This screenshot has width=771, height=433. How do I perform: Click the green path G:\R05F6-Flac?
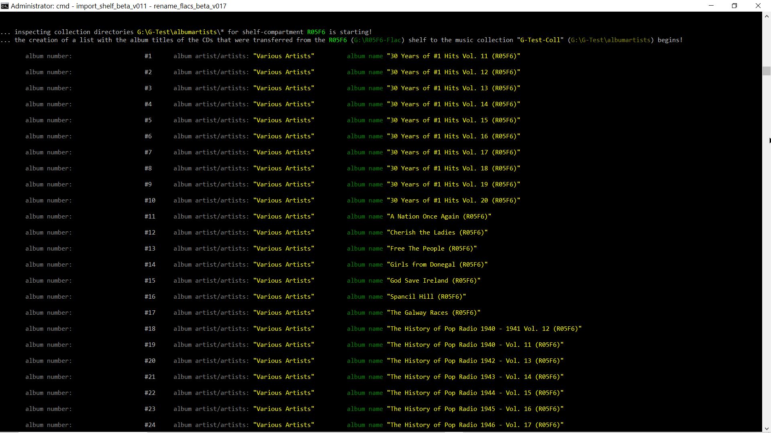coord(377,40)
